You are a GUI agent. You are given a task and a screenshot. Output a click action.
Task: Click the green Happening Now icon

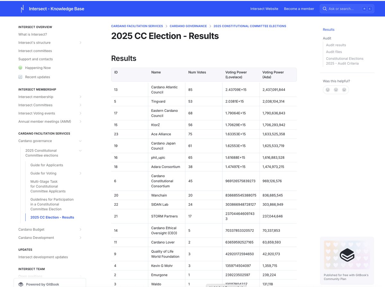tap(20, 68)
